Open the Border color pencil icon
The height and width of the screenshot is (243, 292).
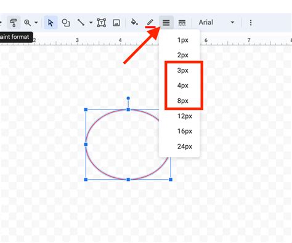coord(150,23)
